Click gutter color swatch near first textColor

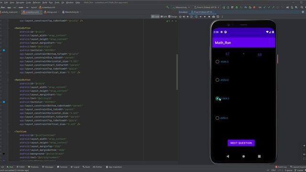(4, 50)
